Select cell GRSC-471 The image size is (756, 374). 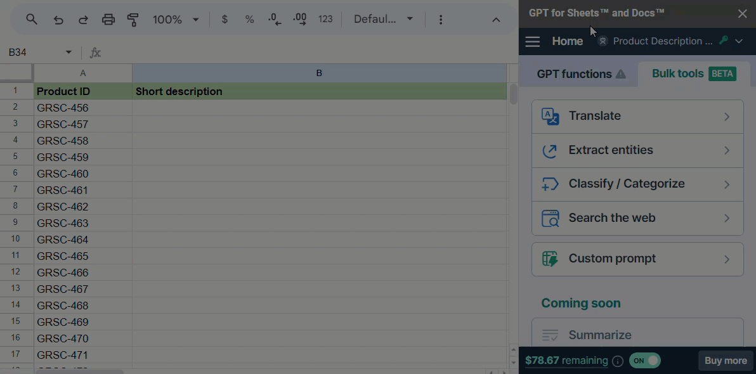point(83,355)
